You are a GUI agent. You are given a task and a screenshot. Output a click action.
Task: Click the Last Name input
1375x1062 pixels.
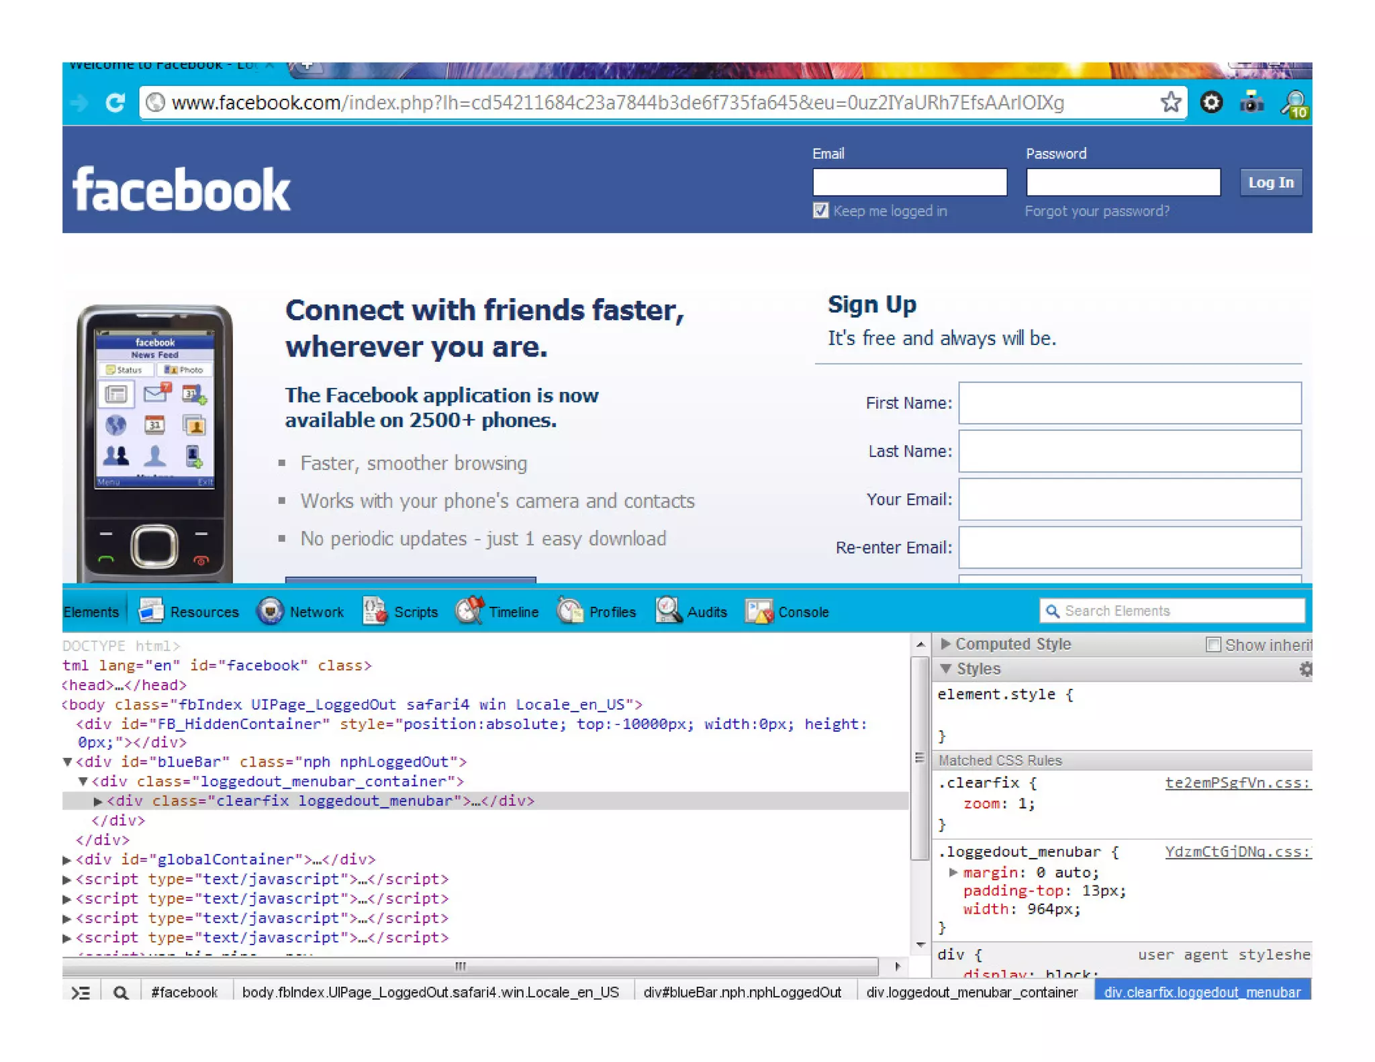[x=1129, y=451]
